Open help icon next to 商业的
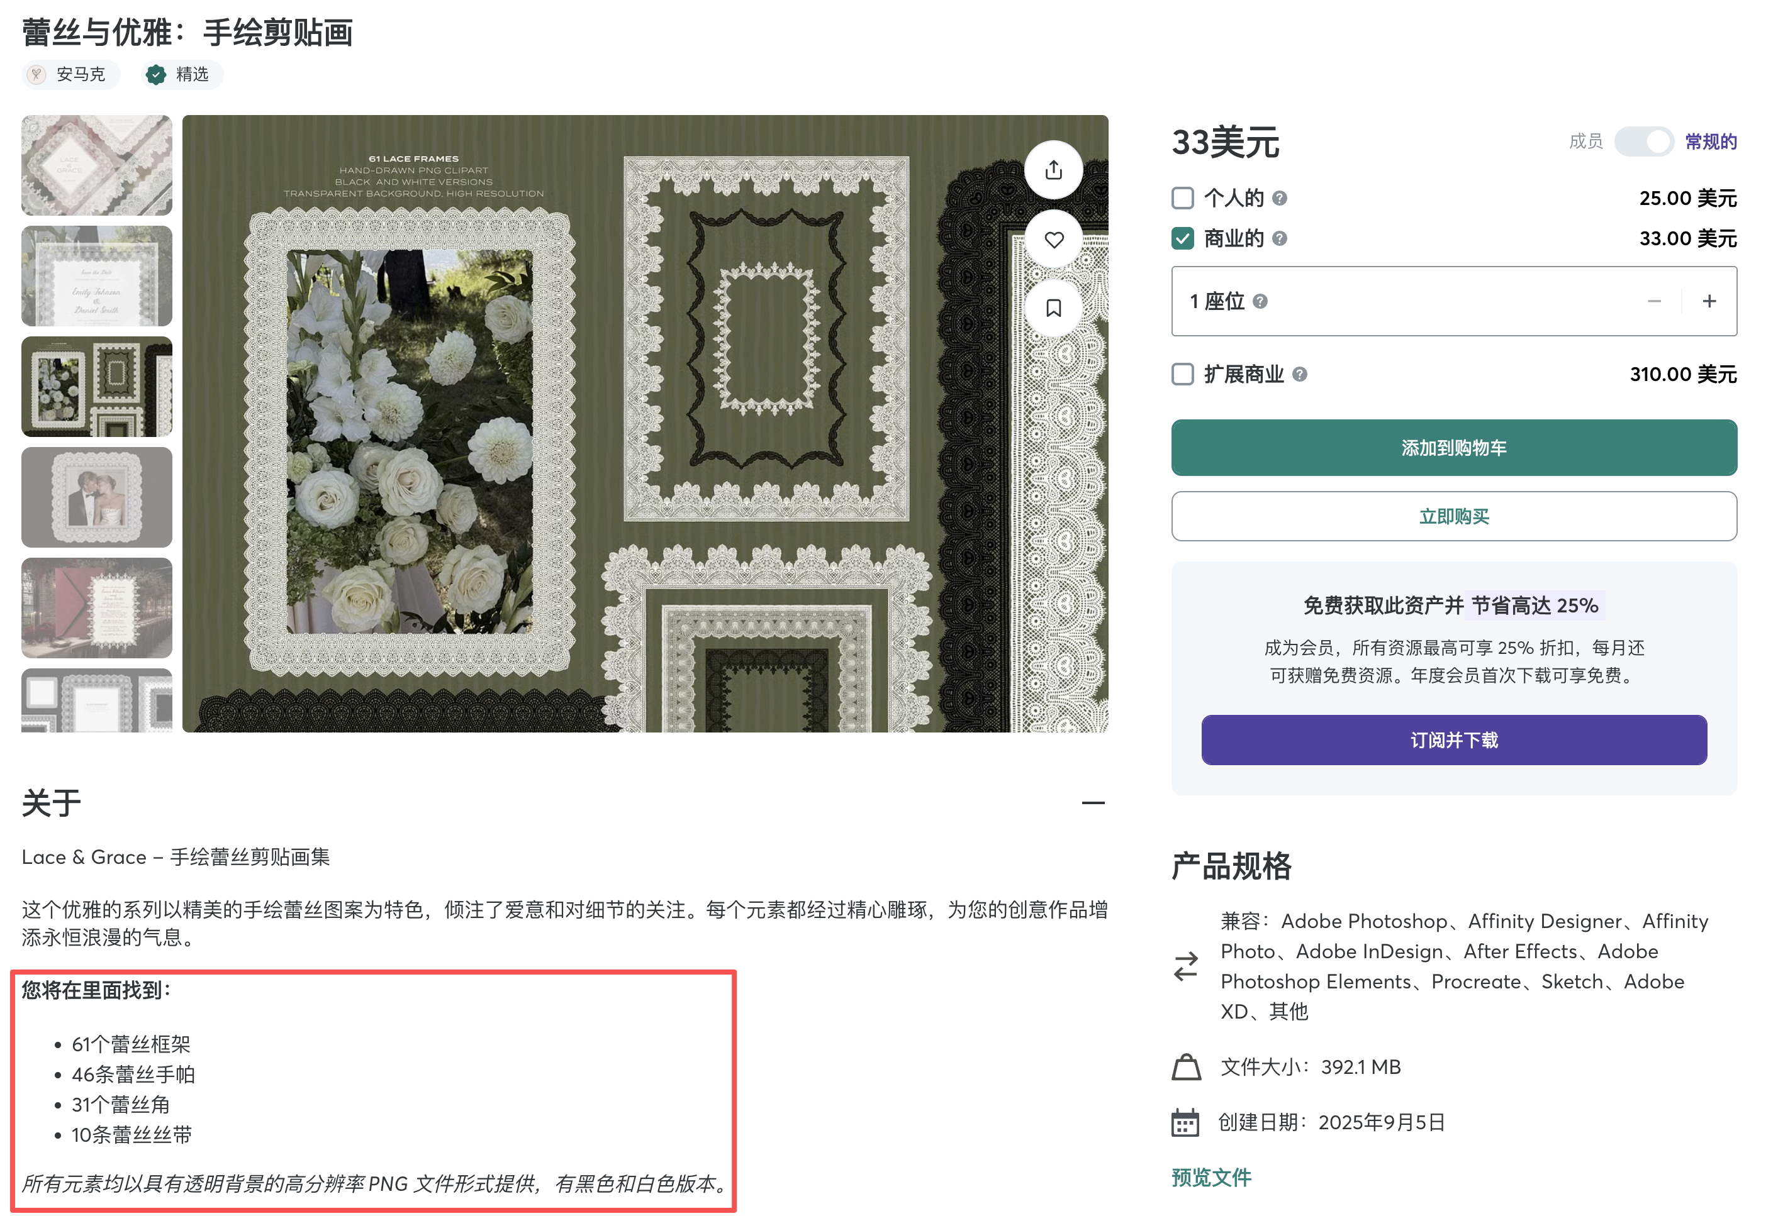This screenshot has width=1778, height=1216. tap(1279, 239)
